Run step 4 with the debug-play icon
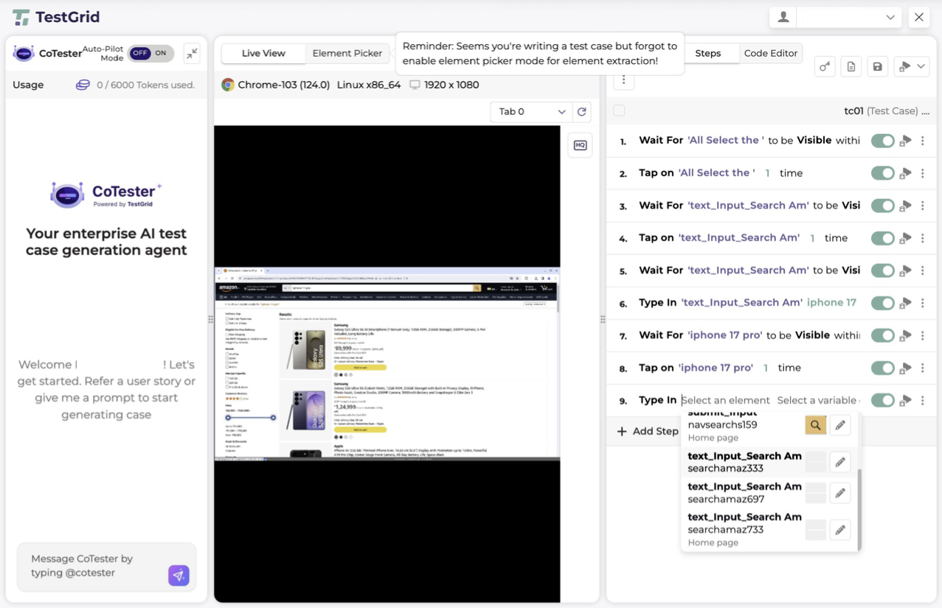The image size is (942, 608). click(905, 238)
